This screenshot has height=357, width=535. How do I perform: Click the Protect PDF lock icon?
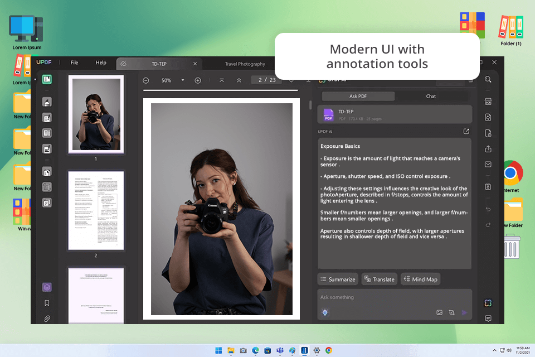(488, 133)
